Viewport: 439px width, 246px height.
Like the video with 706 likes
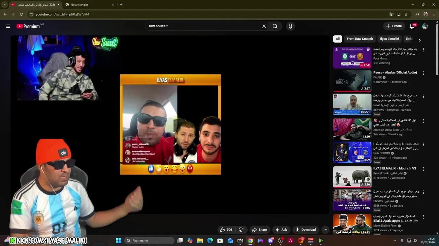tap(226, 230)
